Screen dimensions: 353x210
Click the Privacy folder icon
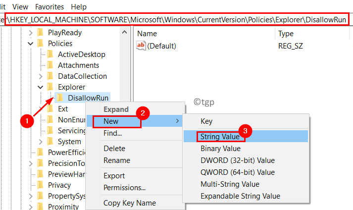click(40, 185)
